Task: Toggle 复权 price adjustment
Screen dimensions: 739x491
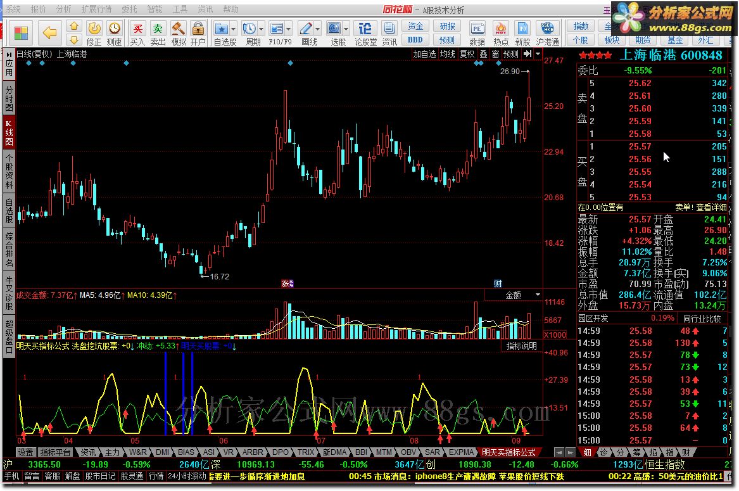Action: (x=467, y=54)
